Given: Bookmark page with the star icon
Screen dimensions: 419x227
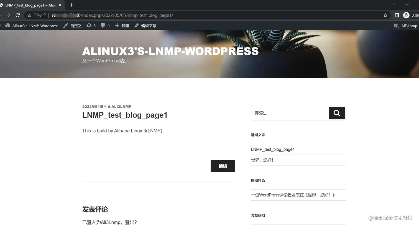Looking at the screenshot, I should [x=385, y=15].
